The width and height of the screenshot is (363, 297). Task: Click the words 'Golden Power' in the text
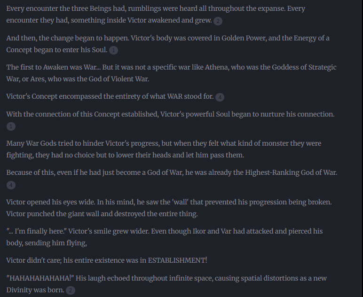[244, 38]
